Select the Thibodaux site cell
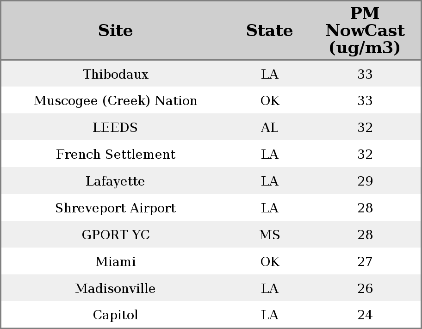Image resolution: width=422 pixels, height=329 pixels. 116,74
